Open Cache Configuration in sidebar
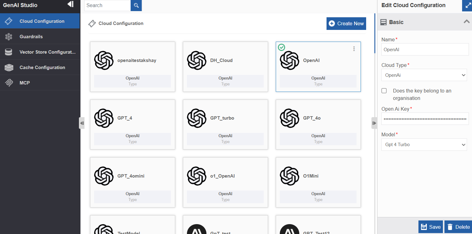The image size is (472, 234). point(40,68)
